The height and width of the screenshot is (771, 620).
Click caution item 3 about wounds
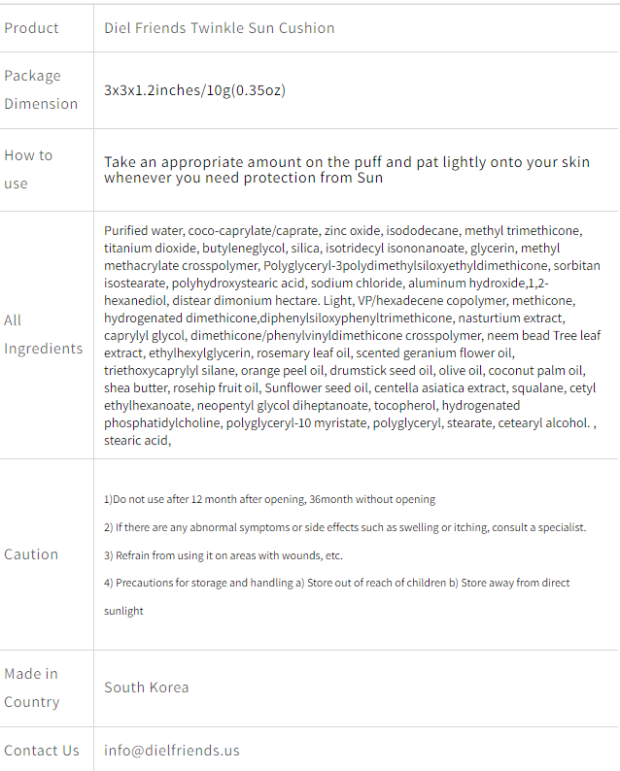tap(224, 555)
